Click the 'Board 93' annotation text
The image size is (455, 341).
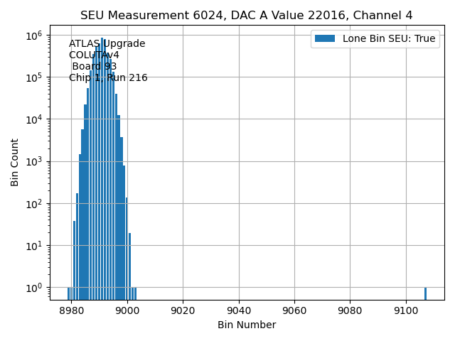coord(94,67)
